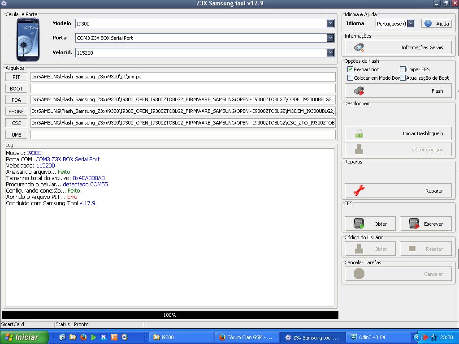Screen dimensions: 459x344
Task: Click the blue N quick launch icon
Action: 104,337
